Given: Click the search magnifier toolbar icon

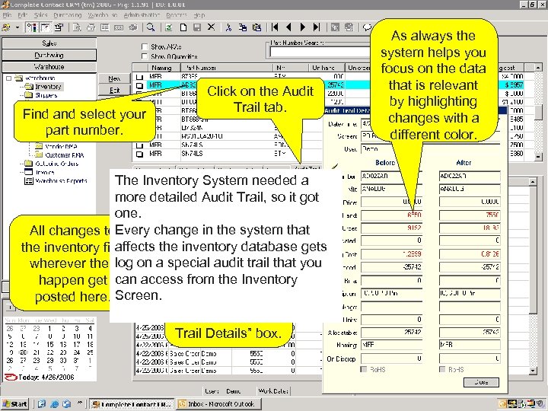Looking at the screenshot, I should [x=151, y=27].
